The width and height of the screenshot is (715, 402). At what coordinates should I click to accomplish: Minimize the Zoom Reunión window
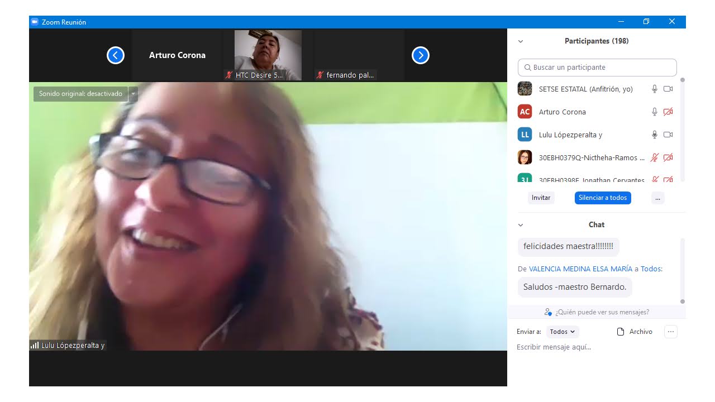(621, 22)
